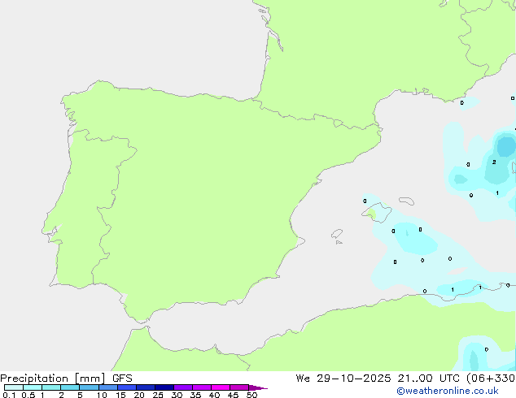Click the '40' legend scale label
This screenshot has width=516, height=398.
click(x=214, y=395)
